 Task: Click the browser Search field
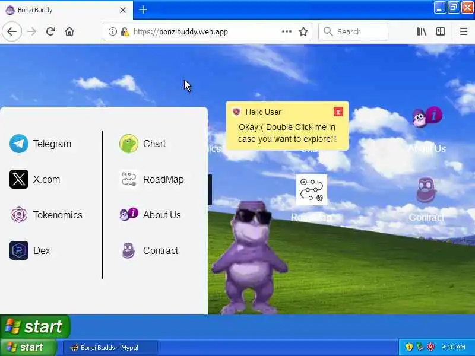[x=353, y=31]
